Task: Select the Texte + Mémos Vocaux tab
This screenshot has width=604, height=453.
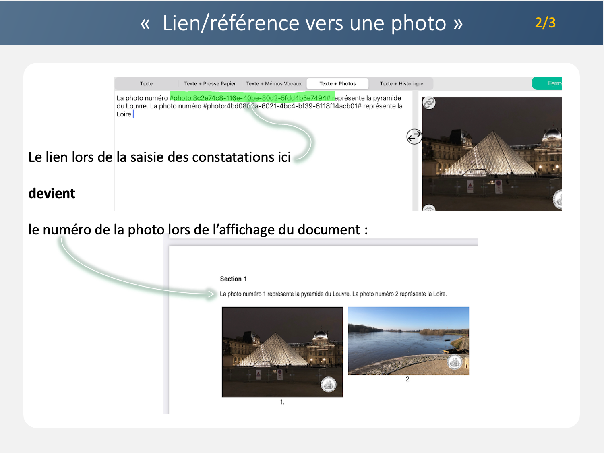Action: 274,84
